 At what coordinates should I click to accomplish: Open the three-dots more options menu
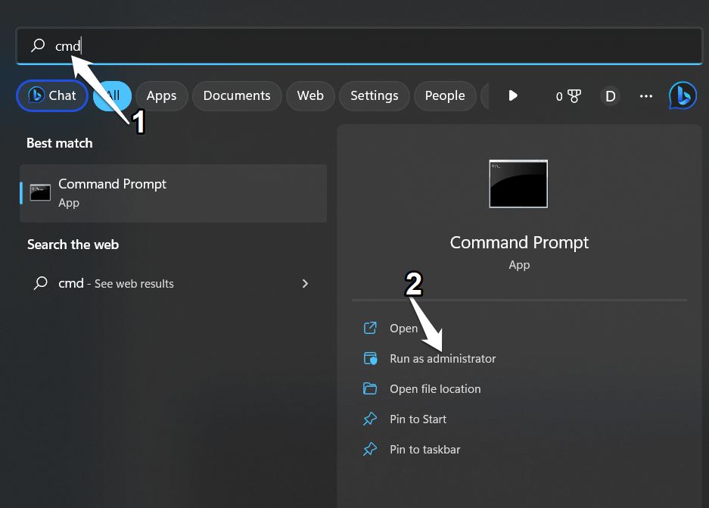click(645, 96)
